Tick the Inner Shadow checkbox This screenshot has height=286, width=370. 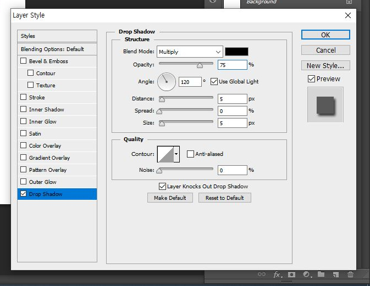click(23, 109)
